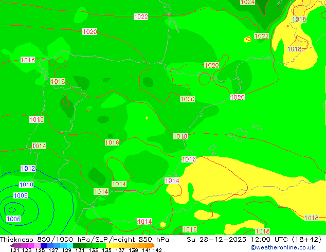Screen dimensions: 326x252
Task: Click the forecast date 'Su 28-12-2025 12:00 UTC (18+42)'
Action: pos(254,240)
